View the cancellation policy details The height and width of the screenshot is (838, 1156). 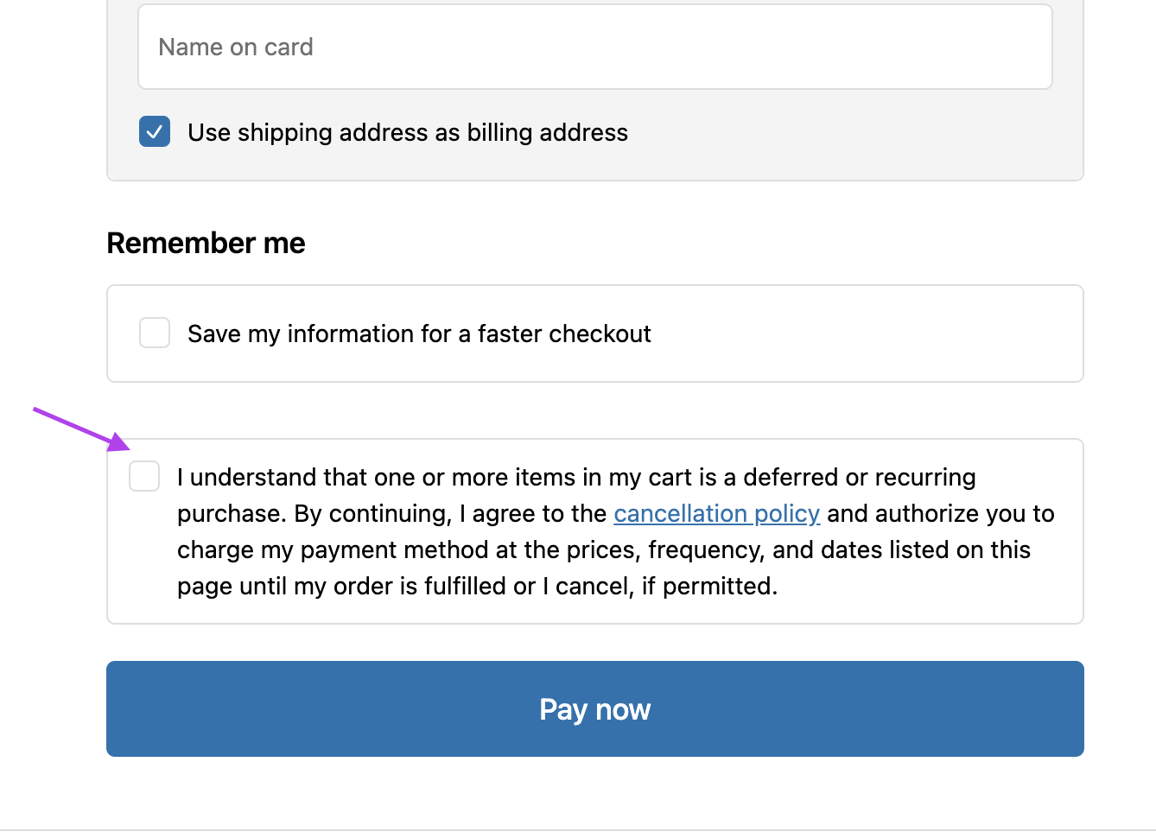[716, 513]
